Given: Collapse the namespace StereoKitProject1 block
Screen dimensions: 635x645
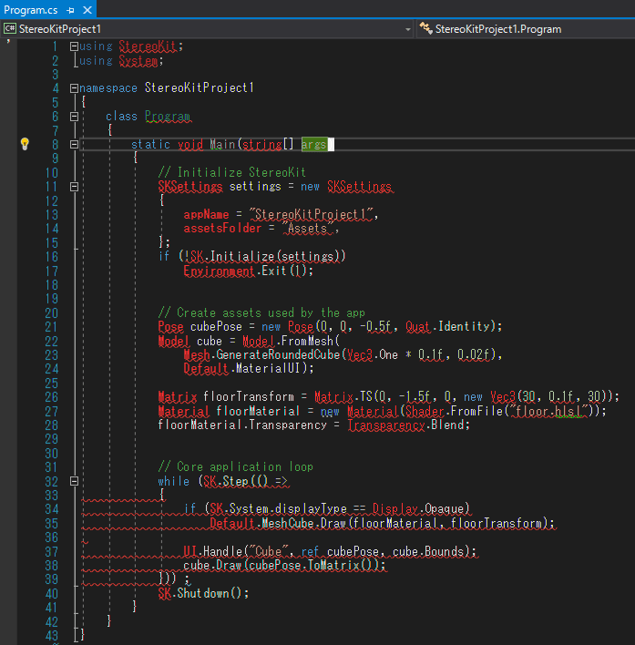Looking at the screenshot, I should coord(74,88).
